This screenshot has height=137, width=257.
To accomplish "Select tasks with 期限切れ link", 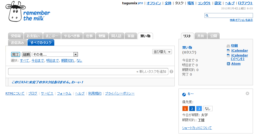I will 68,60.
